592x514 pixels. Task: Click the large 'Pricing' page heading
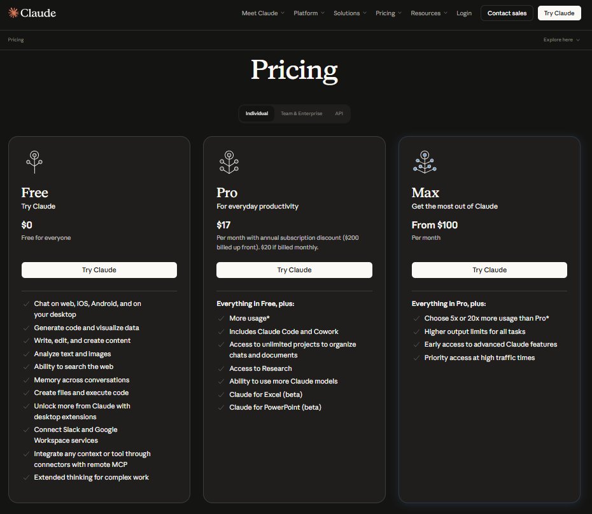coord(295,71)
